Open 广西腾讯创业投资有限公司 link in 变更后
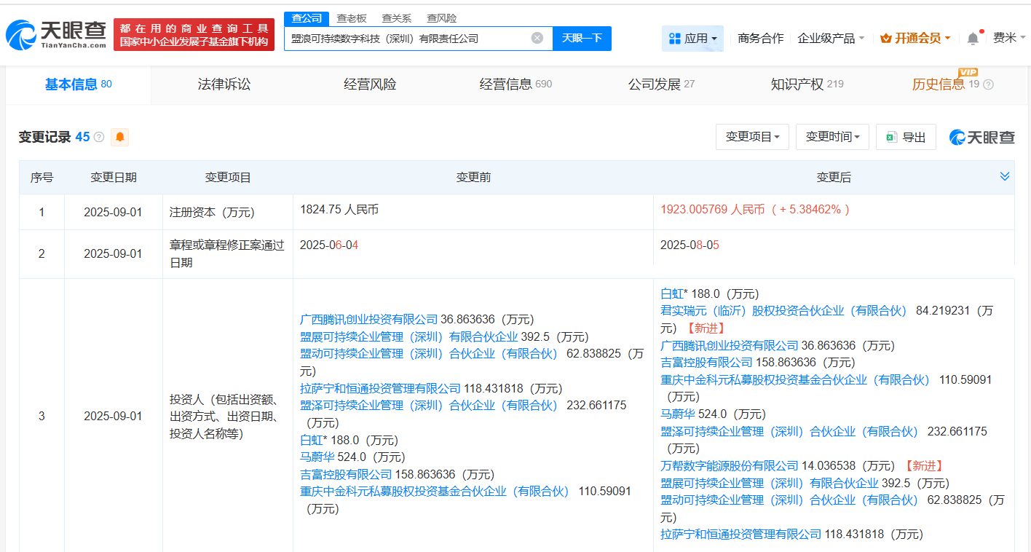1031x552 pixels. tap(730, 346)
